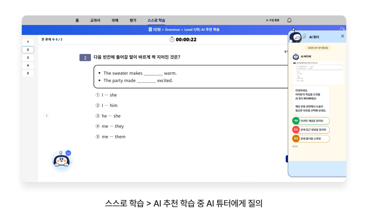Click the green 개념 concept badge
The image size is (368, 223).
(296, 121)
